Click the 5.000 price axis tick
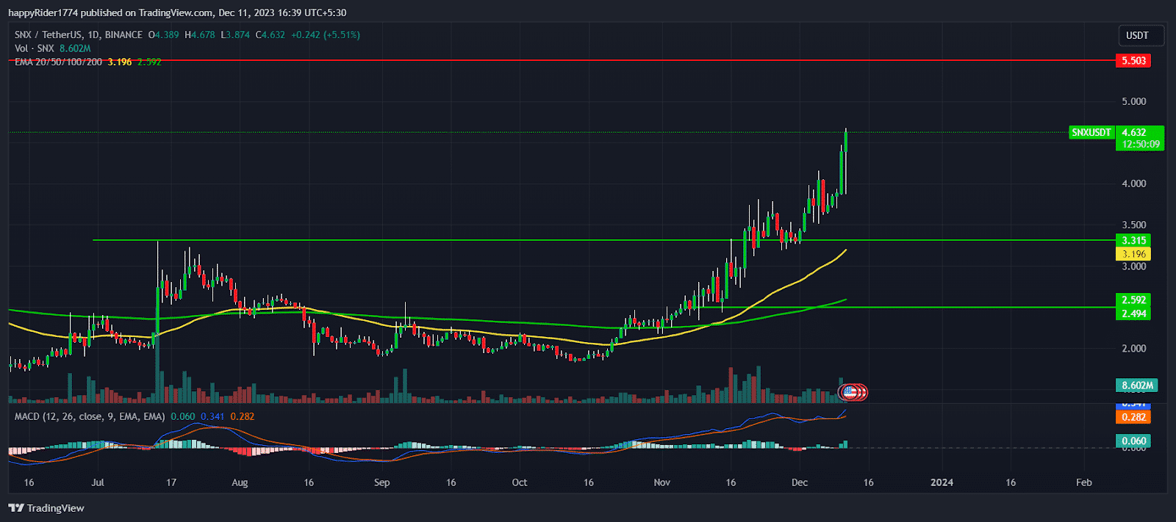Image resolution: width=1176 pixels, height=522 pixels. [x=1133, y=101]
